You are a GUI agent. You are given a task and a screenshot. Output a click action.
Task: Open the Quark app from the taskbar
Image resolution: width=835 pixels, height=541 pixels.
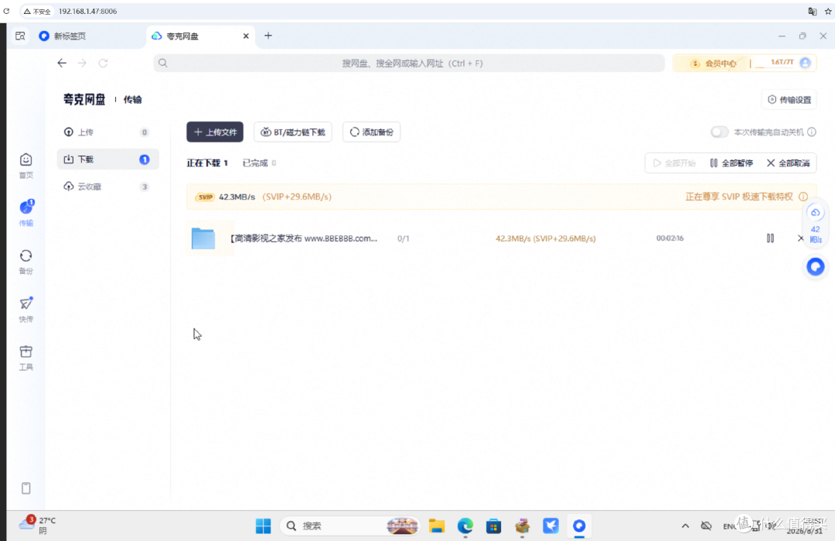[579, 526]
